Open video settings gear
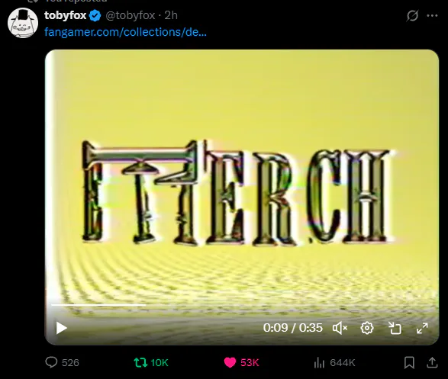The image size is (448, 379). click(367, 328)
